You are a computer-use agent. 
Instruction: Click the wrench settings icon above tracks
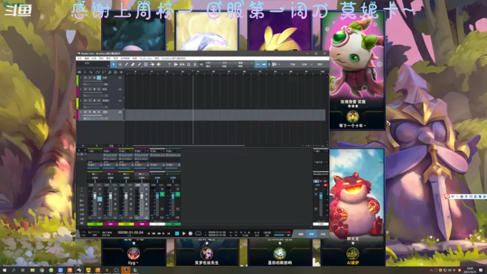91,72
